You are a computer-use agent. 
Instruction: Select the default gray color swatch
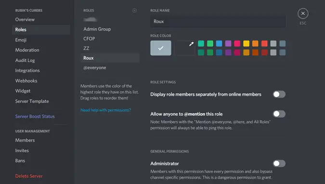point(161,48)
